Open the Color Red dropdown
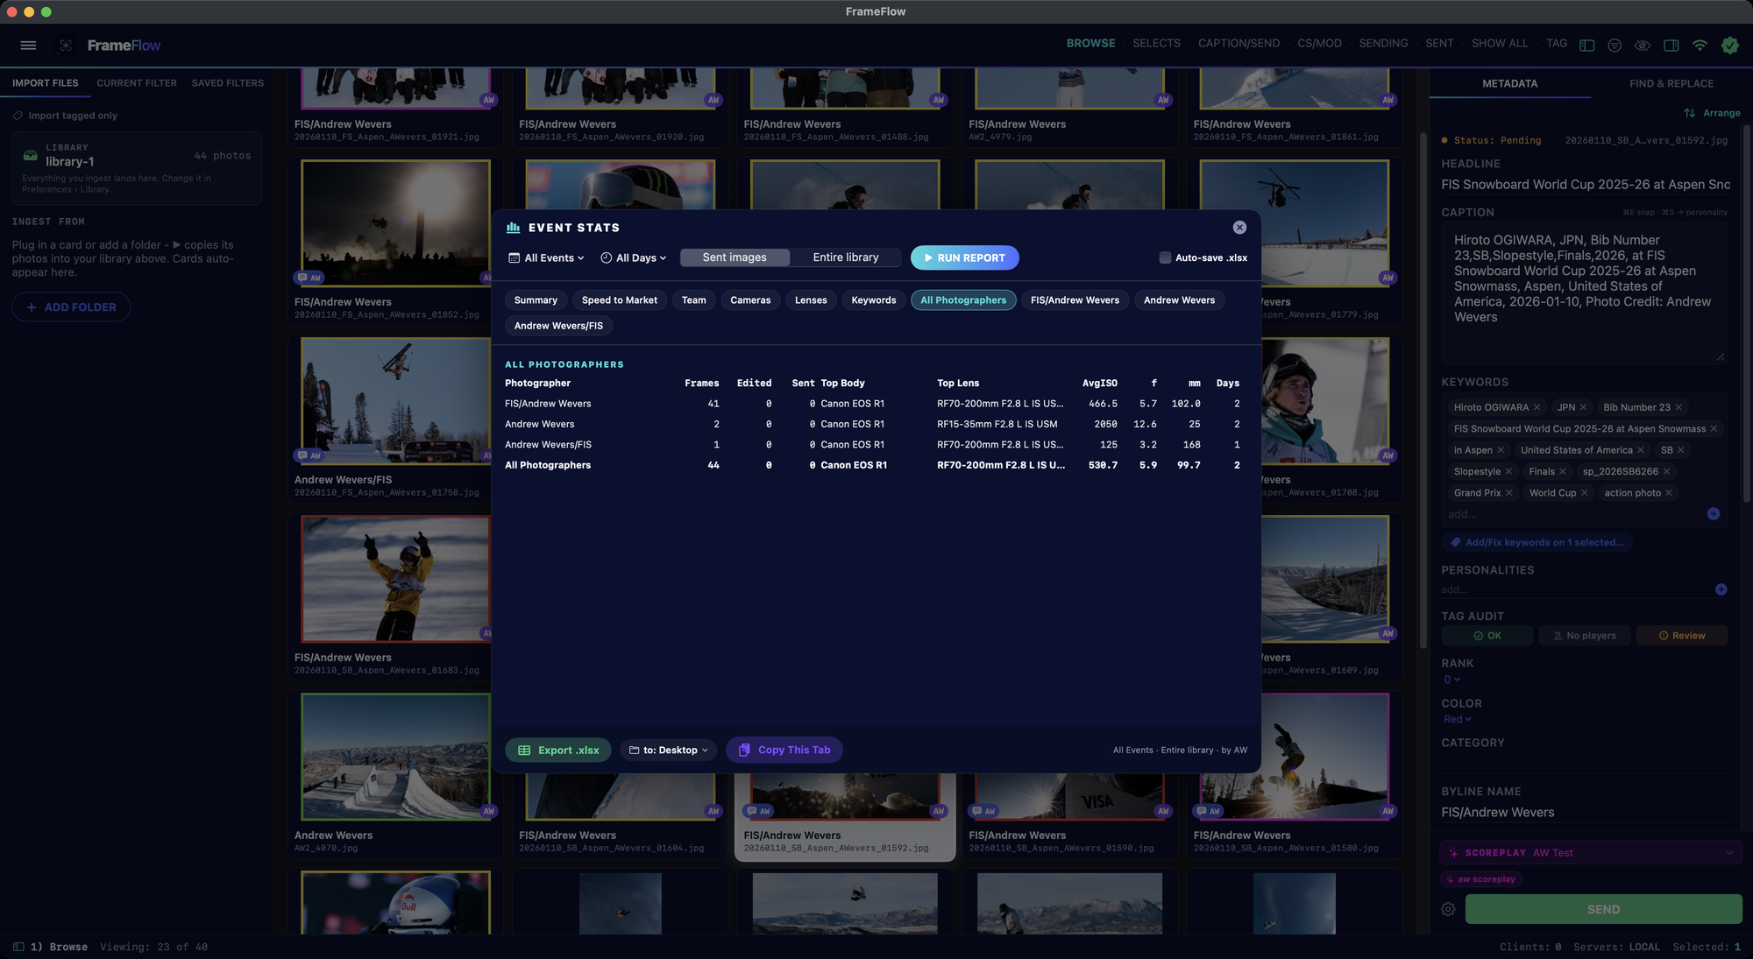1753x959 pixels. (x=1457, y=720)
